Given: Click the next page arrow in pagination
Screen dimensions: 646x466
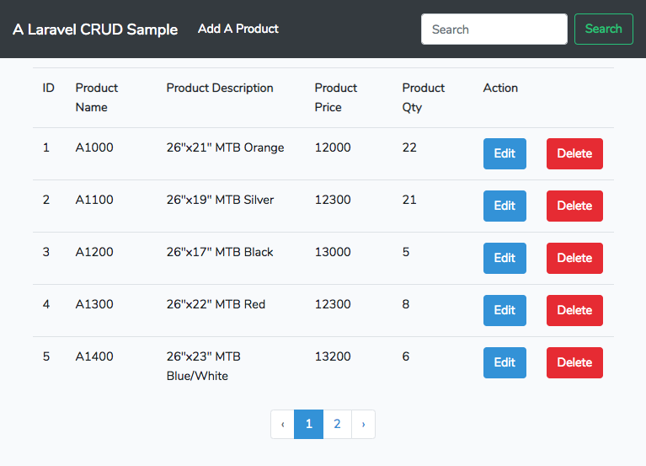Looking at the screenshot, I should pyautogui.click(x=363, y=424).
